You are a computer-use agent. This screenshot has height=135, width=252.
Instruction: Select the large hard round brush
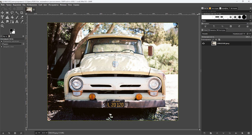[244, 17]
